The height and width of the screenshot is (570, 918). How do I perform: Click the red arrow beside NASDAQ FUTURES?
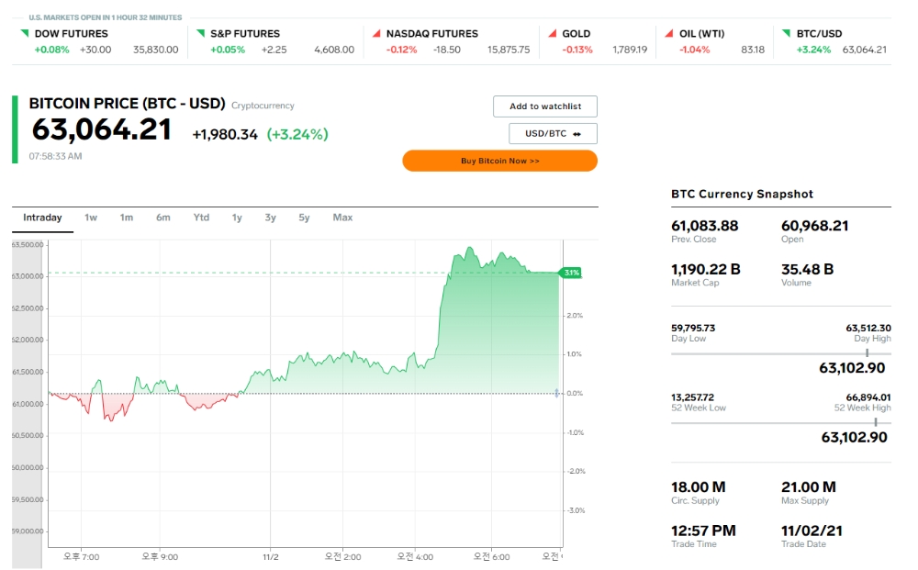(376, 33)
